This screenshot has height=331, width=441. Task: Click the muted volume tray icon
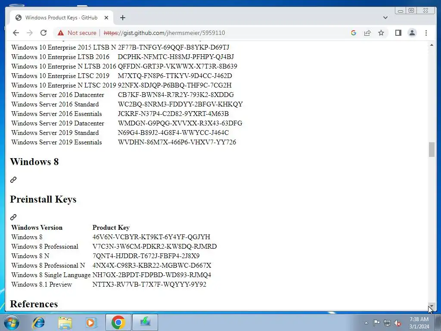pyautogui.click(x=398, y=323)
